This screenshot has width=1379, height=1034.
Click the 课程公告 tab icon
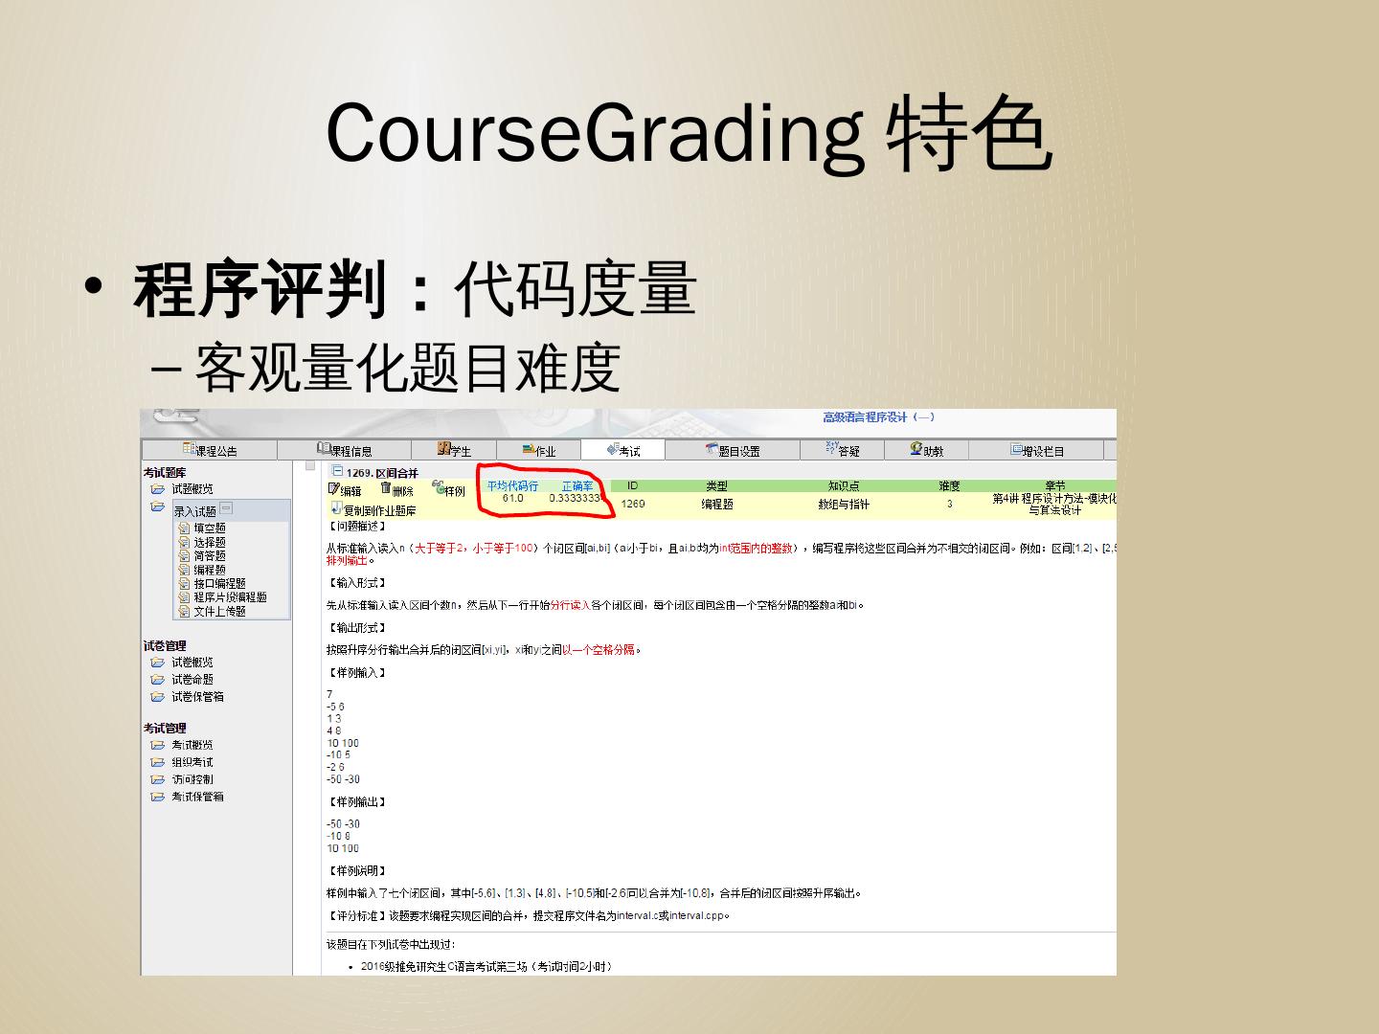(x=190, y=448)
